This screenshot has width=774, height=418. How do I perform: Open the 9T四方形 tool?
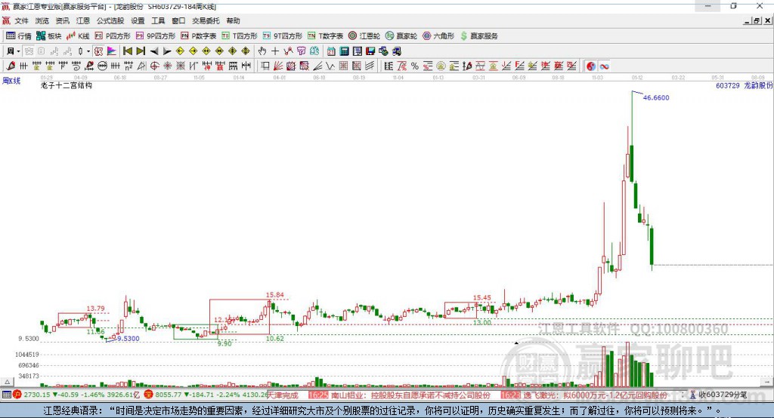click(283, 36)
